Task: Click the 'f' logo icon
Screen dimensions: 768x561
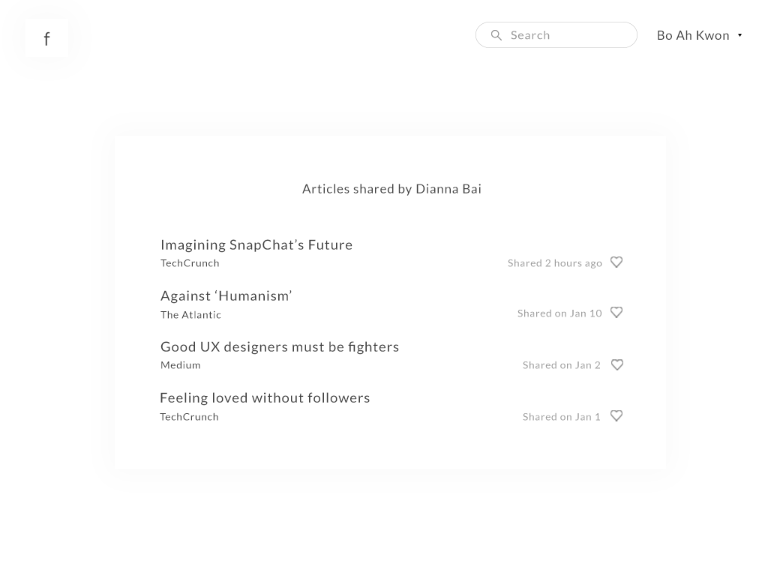Action: point(46,39)
